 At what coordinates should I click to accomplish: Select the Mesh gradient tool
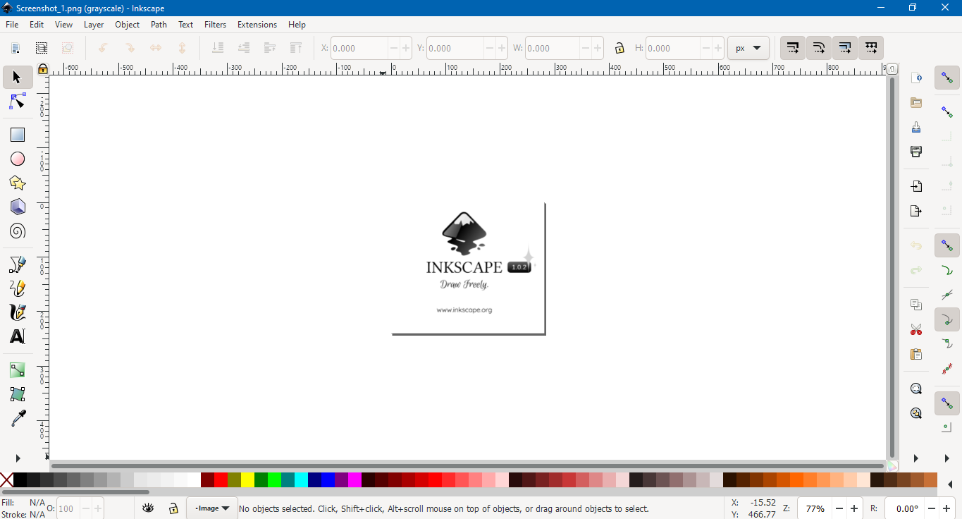click(18, 394)
